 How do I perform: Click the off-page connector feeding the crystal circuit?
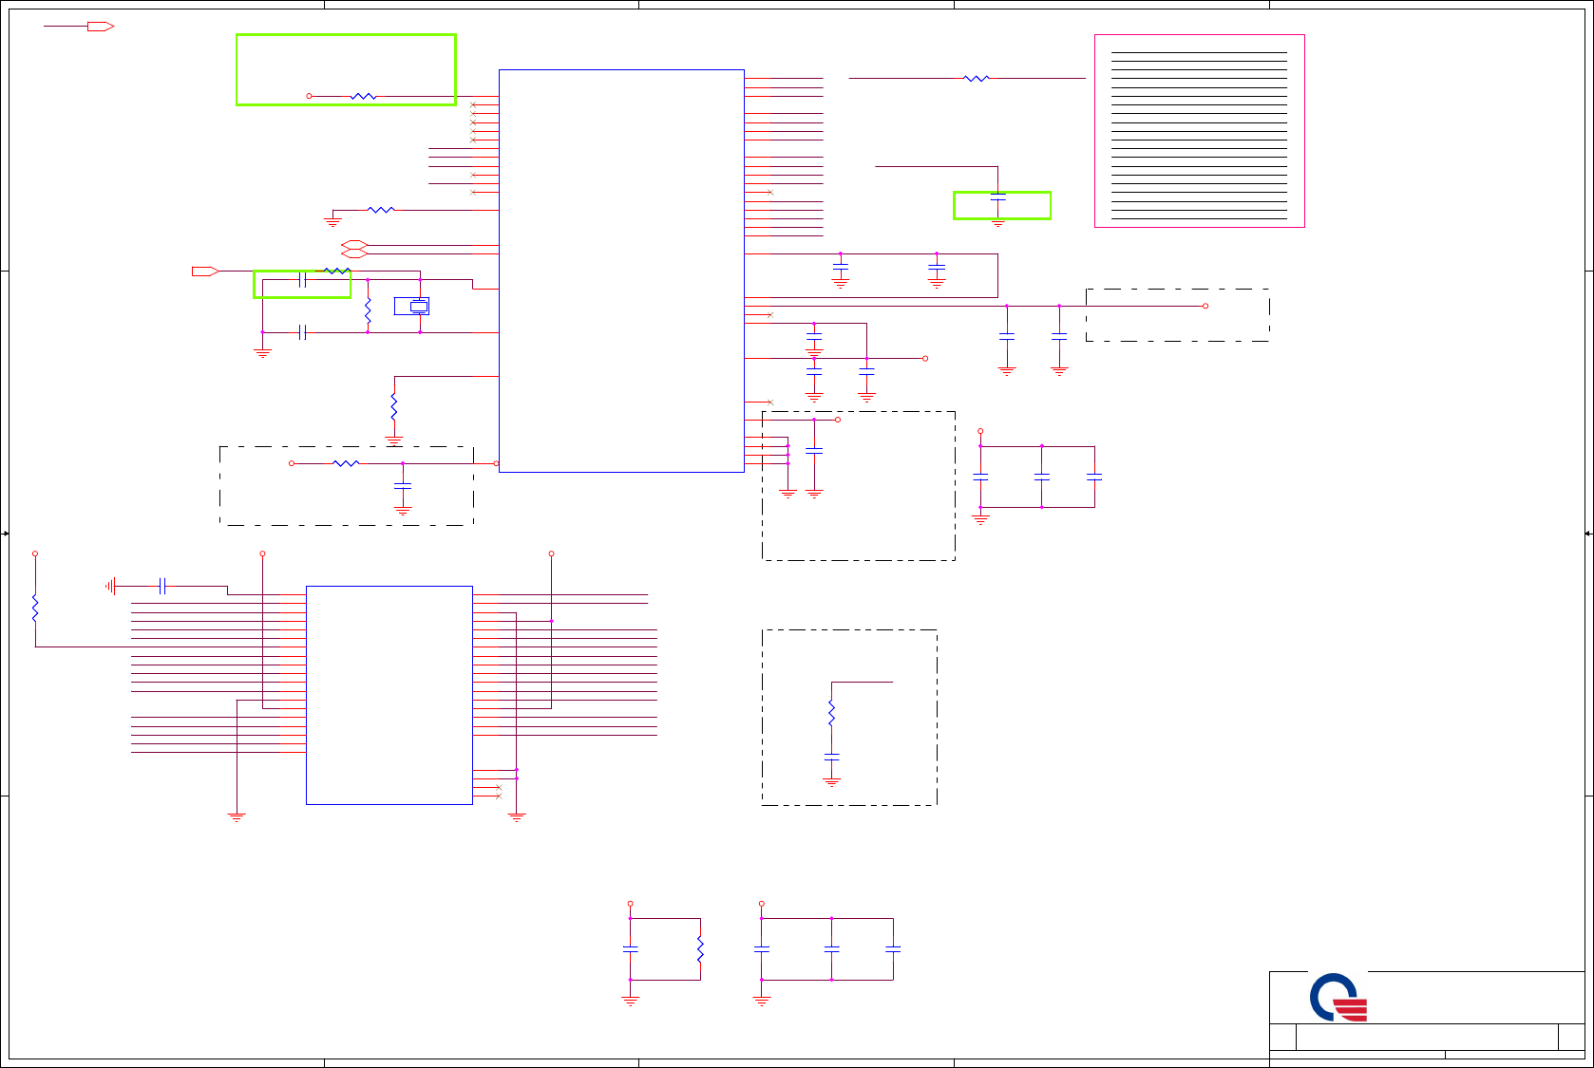pyautogui.click(x=205, y=272)
